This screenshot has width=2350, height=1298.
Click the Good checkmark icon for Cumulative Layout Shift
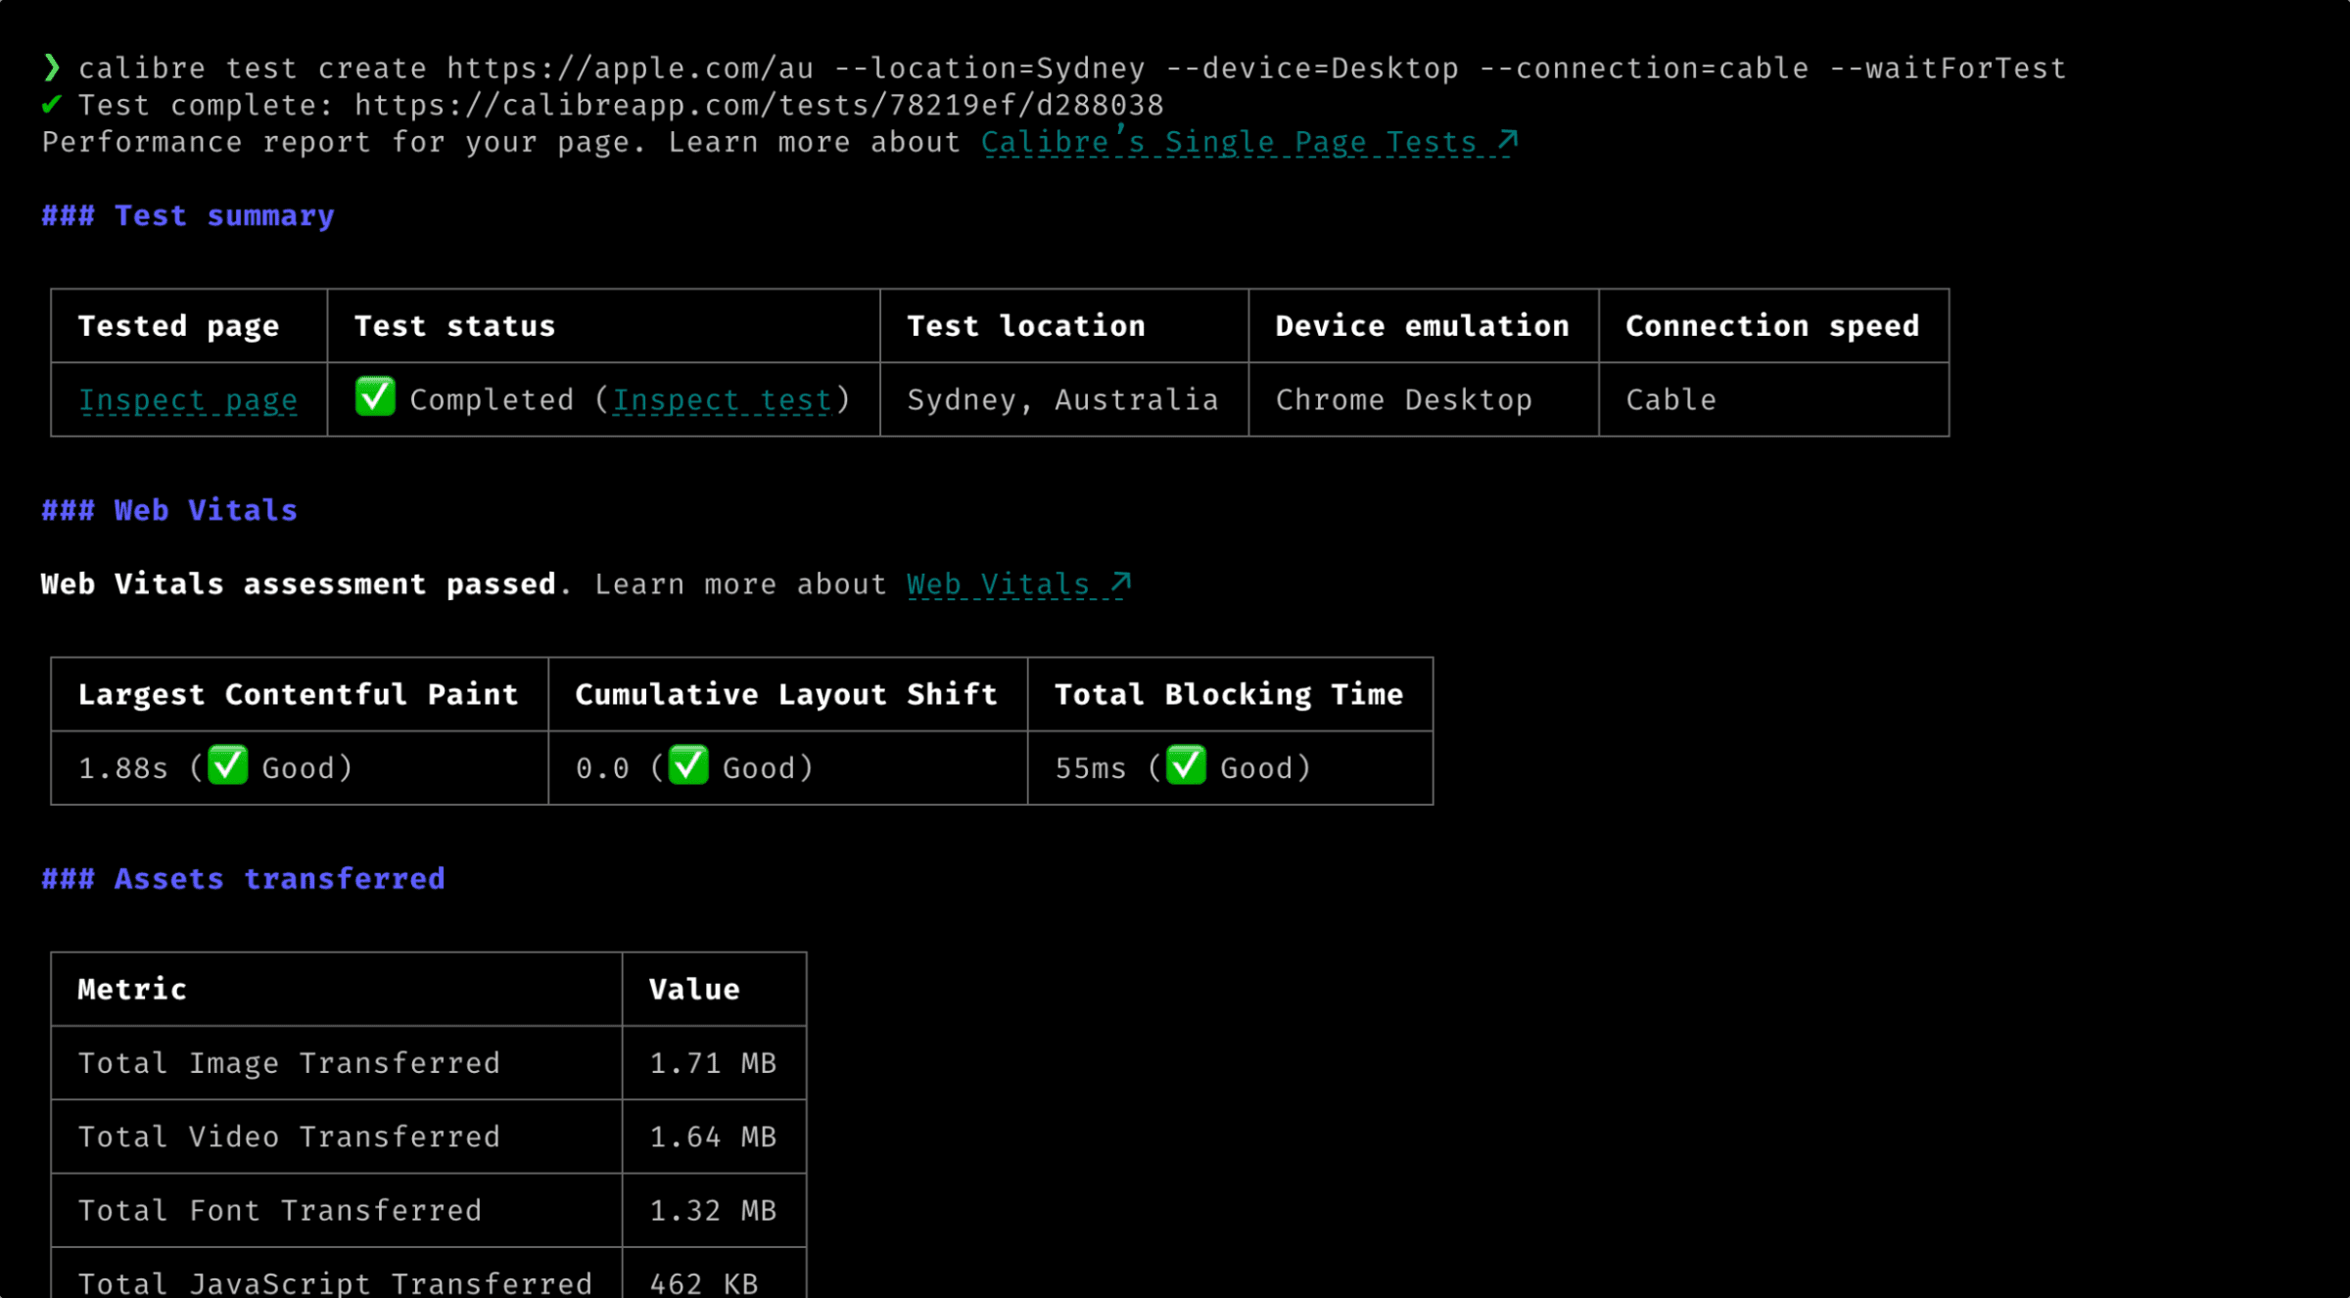[x=688, y=767]
